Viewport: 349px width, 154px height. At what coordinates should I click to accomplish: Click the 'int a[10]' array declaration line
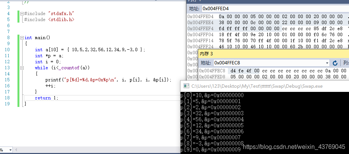[90, 50]
